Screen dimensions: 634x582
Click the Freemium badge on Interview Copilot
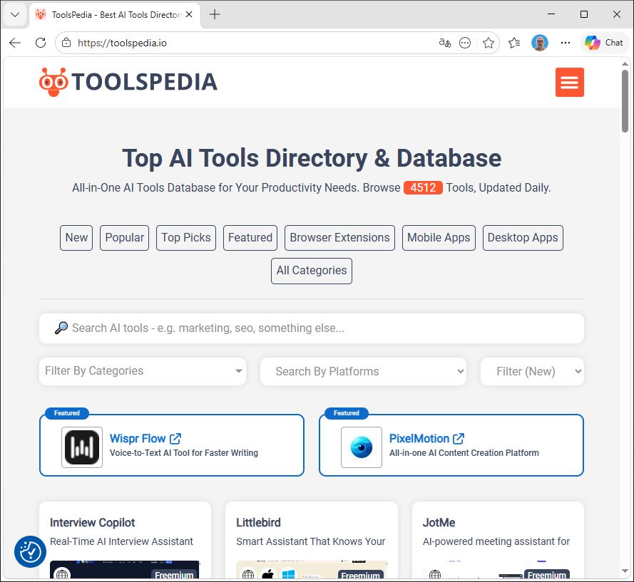point(174,575)
